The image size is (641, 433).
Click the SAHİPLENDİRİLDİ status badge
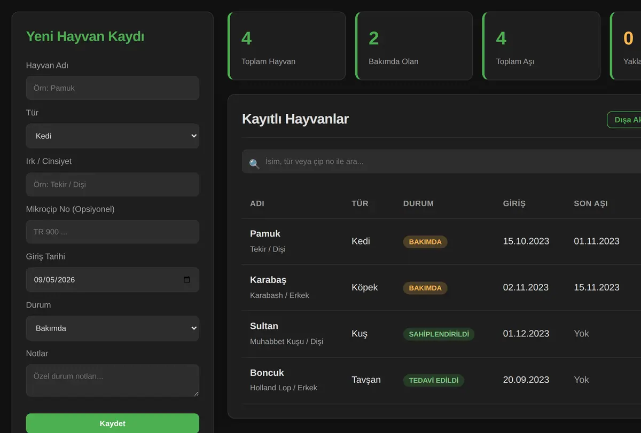[439, 334]
